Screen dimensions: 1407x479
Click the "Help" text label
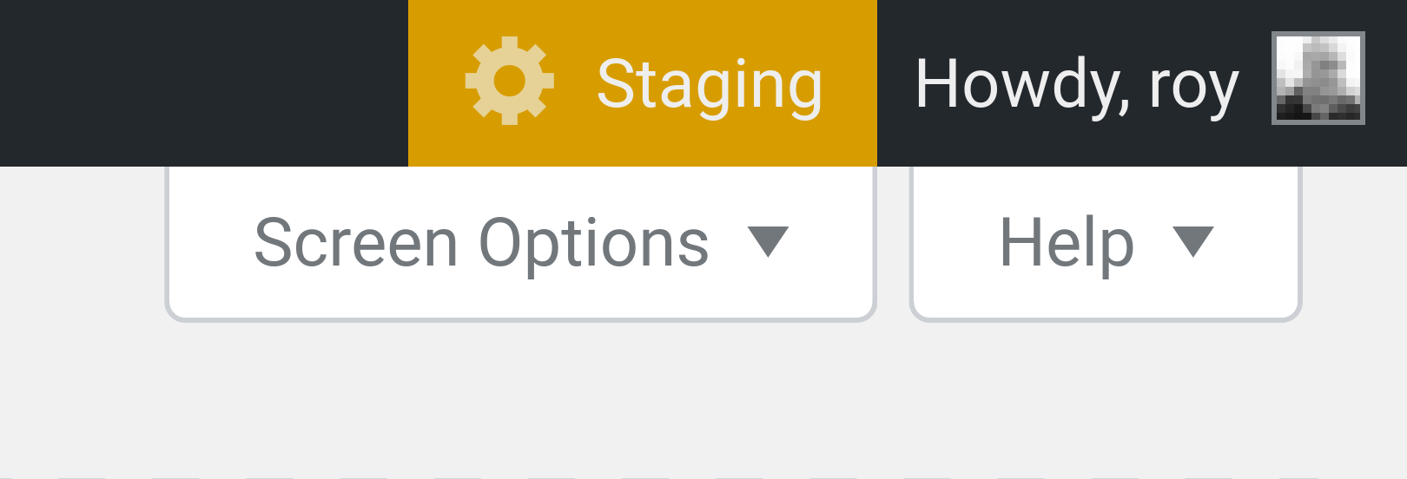coord(1067,244)
